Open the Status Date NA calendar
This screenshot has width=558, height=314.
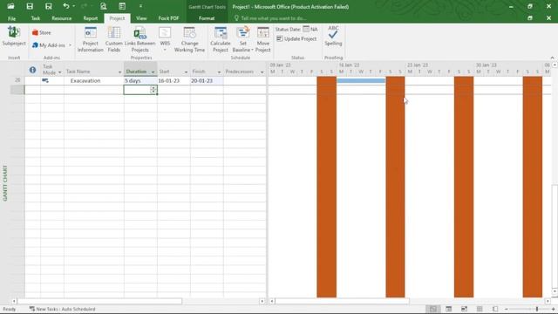[x=310, y=29]
